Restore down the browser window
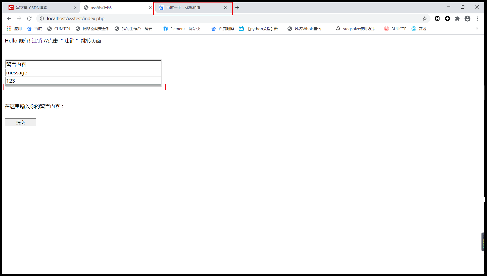 [463, 7]
